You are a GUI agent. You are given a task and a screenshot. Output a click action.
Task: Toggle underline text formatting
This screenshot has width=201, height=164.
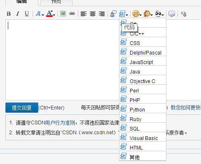pos(27,14)
